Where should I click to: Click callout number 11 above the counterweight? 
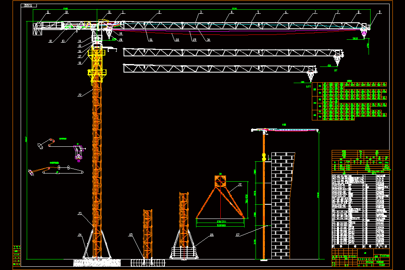47,12
